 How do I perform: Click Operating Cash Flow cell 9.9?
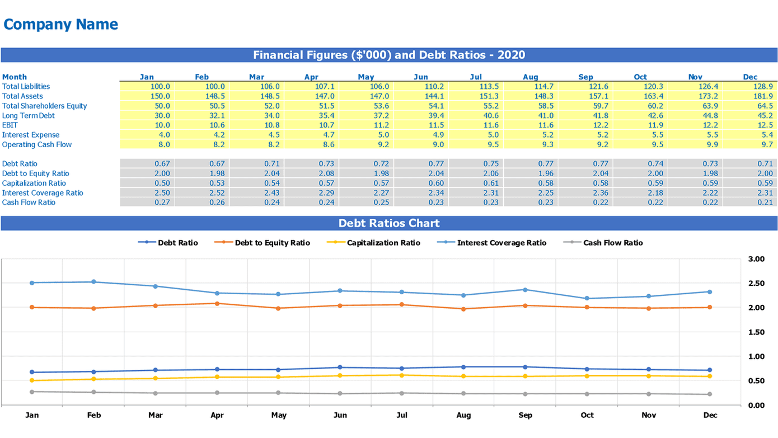pos(695,144)
